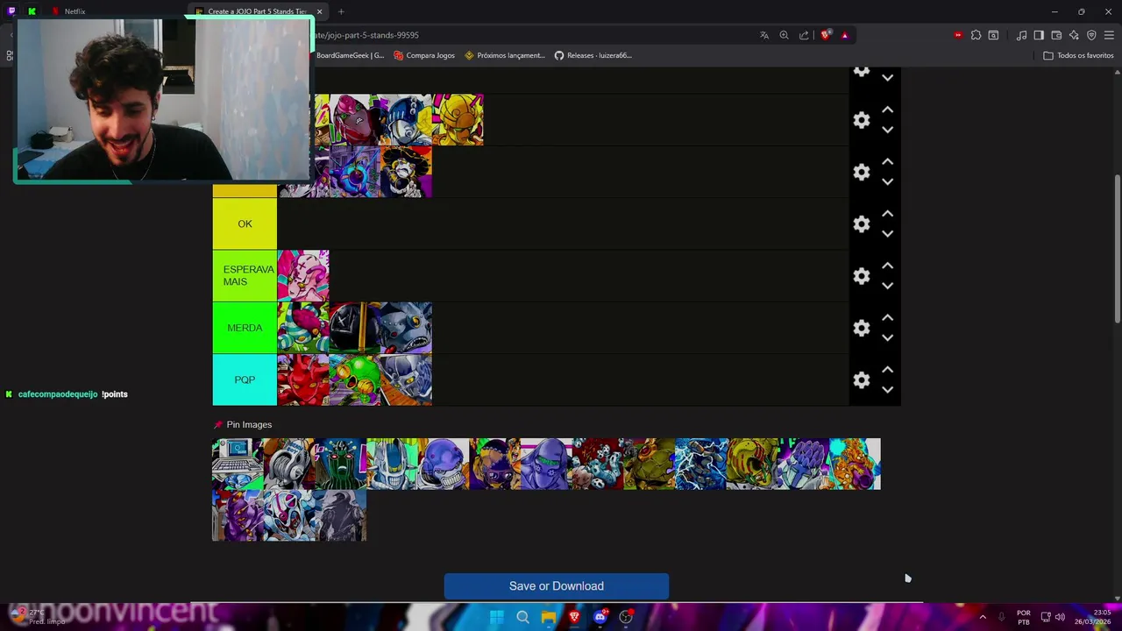This screenshot has height=631, width=1122.
Task: Open settings gear for the gold stand row
Action: coord(862,120)
